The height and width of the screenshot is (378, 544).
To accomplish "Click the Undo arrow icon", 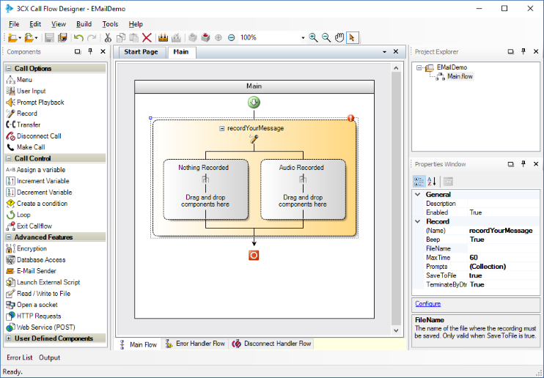I will pyautogui.click(x=78, y=37).
